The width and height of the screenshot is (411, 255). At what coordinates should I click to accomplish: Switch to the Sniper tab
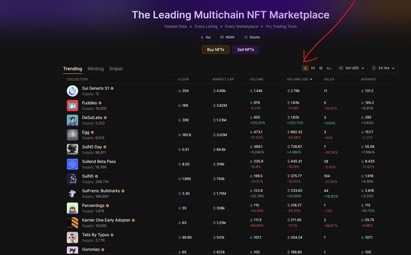click(116, 69)
